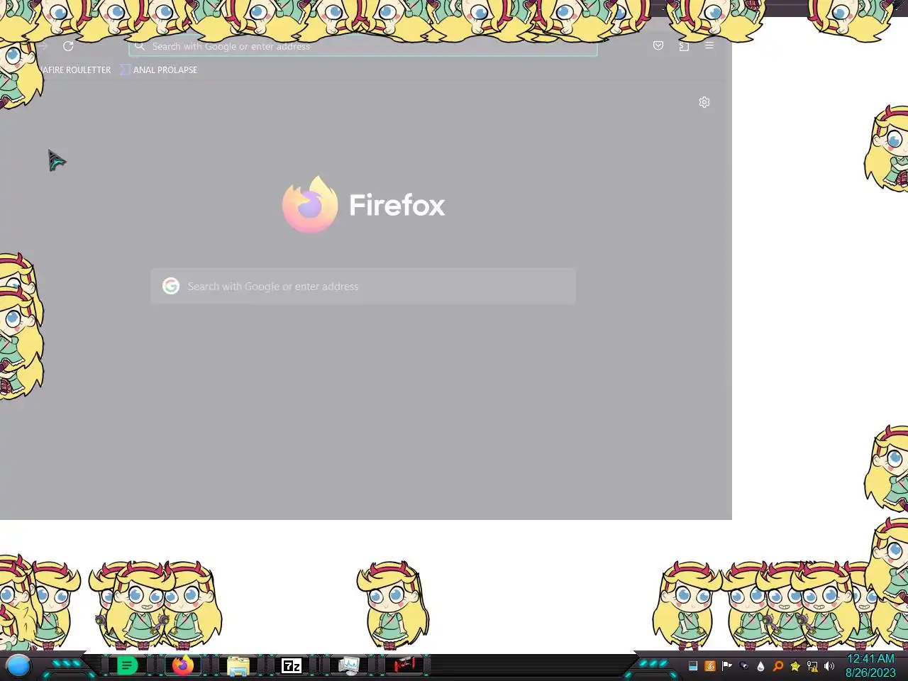The image size is (908, 681).
Task: Click the magnifier icon in the address bar
Action: pos(140,46)
